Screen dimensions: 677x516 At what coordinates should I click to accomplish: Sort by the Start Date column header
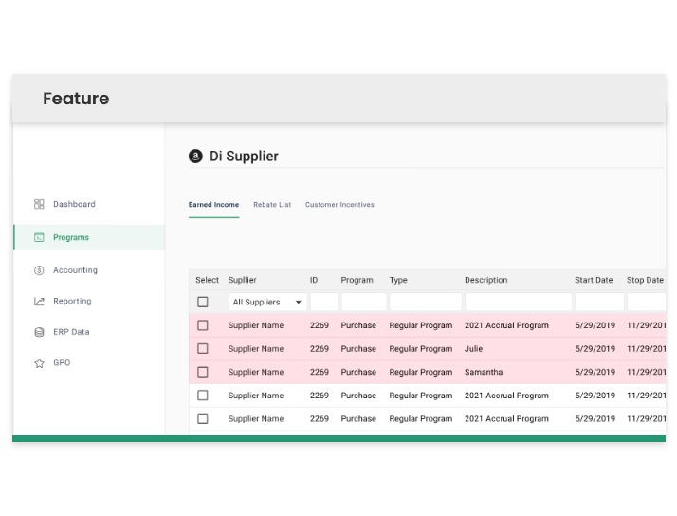(x=594, y=280)
